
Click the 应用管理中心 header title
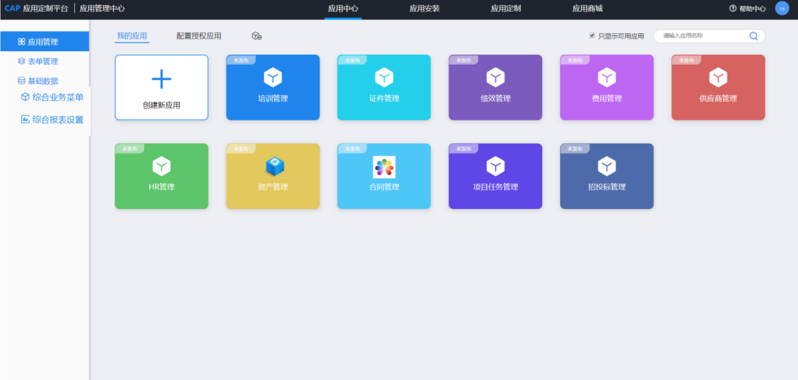coord(102,8)
